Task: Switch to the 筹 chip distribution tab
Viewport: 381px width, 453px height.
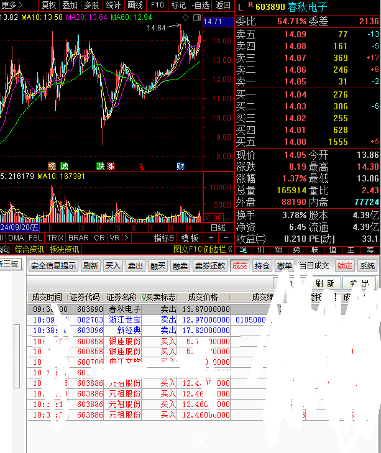Action: tap(370, 250)
